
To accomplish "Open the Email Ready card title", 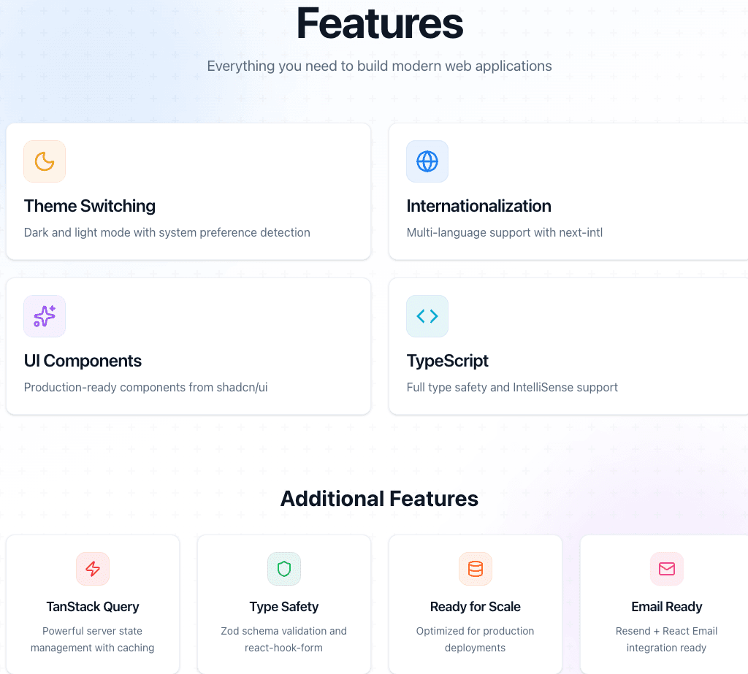I will 667,607.
